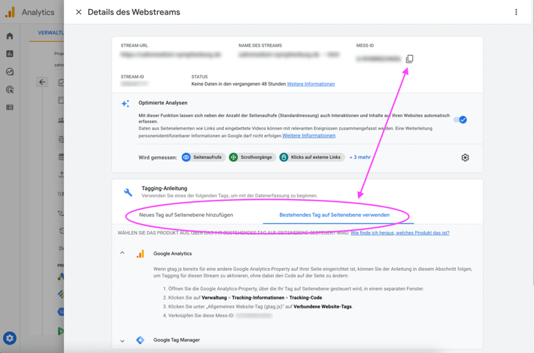The height and width of the screenshot is (353, 534).
Task: Open the three-dot more options menu
Action: pyautogui.click(x=516, y=12)
